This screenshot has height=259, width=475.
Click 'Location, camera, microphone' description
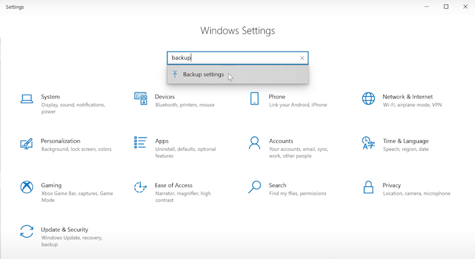(x=417, y=193)
